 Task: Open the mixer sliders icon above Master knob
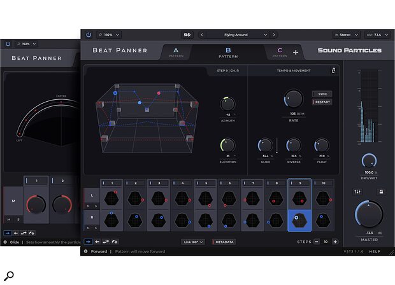[357, 191]
